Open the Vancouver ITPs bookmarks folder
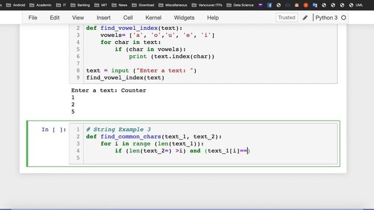The width and height of the screenshot is (374, 210). pos(207,5)
